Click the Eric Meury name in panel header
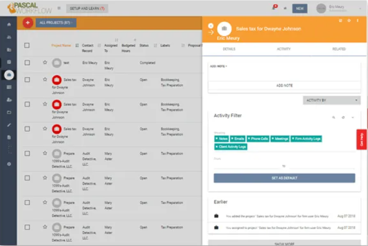 pos(228,38)
